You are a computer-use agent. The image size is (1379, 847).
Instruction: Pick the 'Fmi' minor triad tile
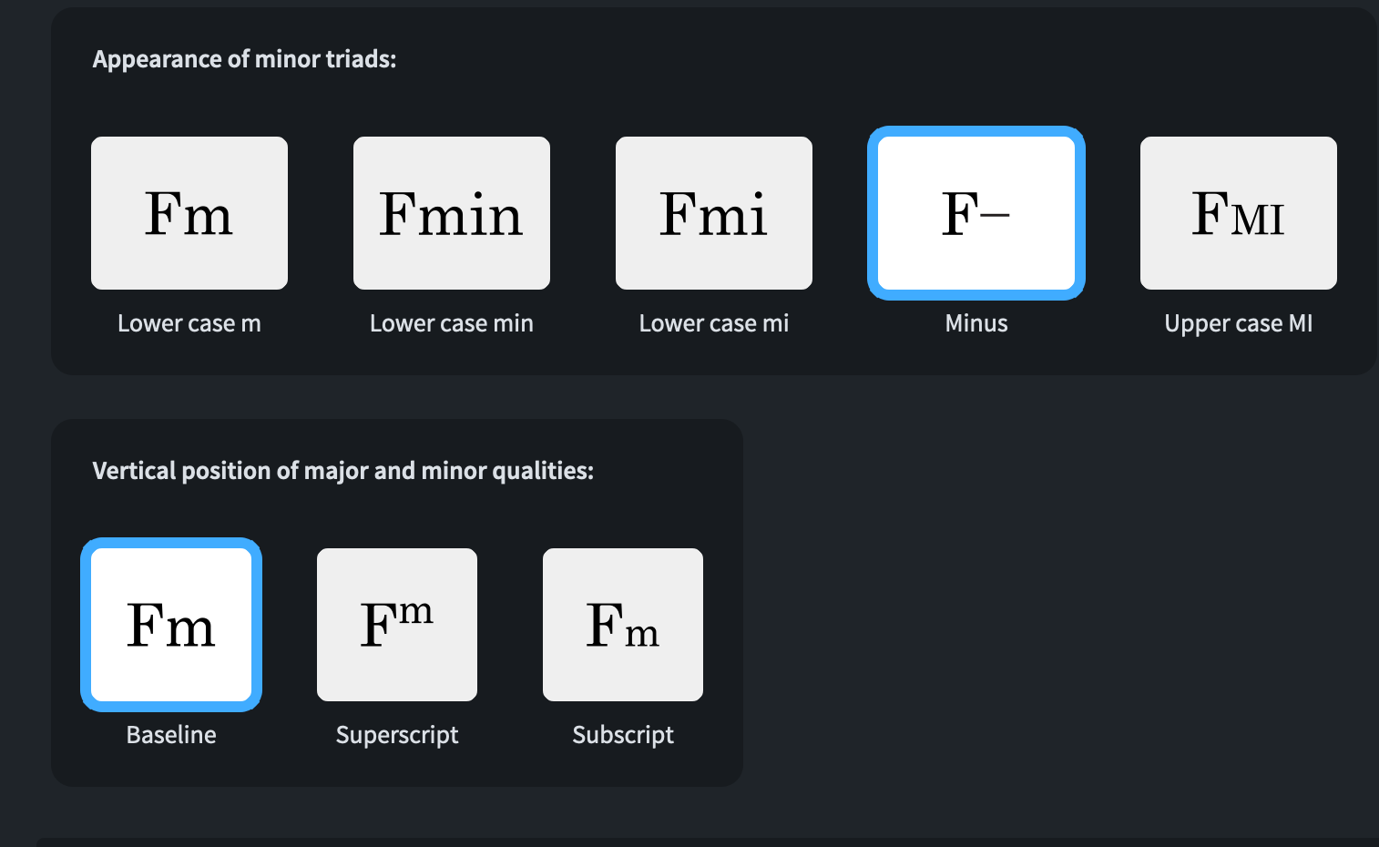(714, 213)
